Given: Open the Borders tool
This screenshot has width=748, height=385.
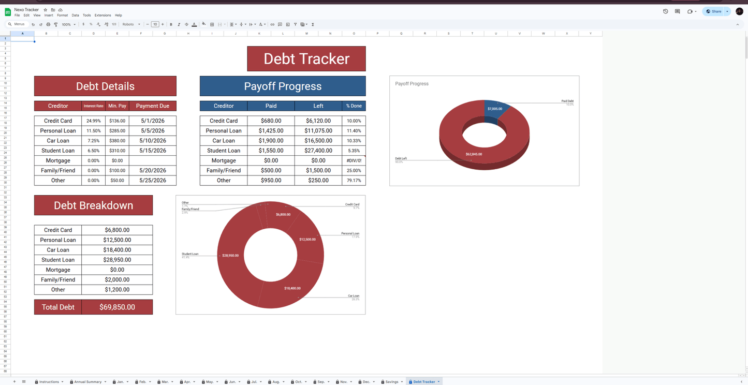Looking at the screenshot, I should pos(212,24).
